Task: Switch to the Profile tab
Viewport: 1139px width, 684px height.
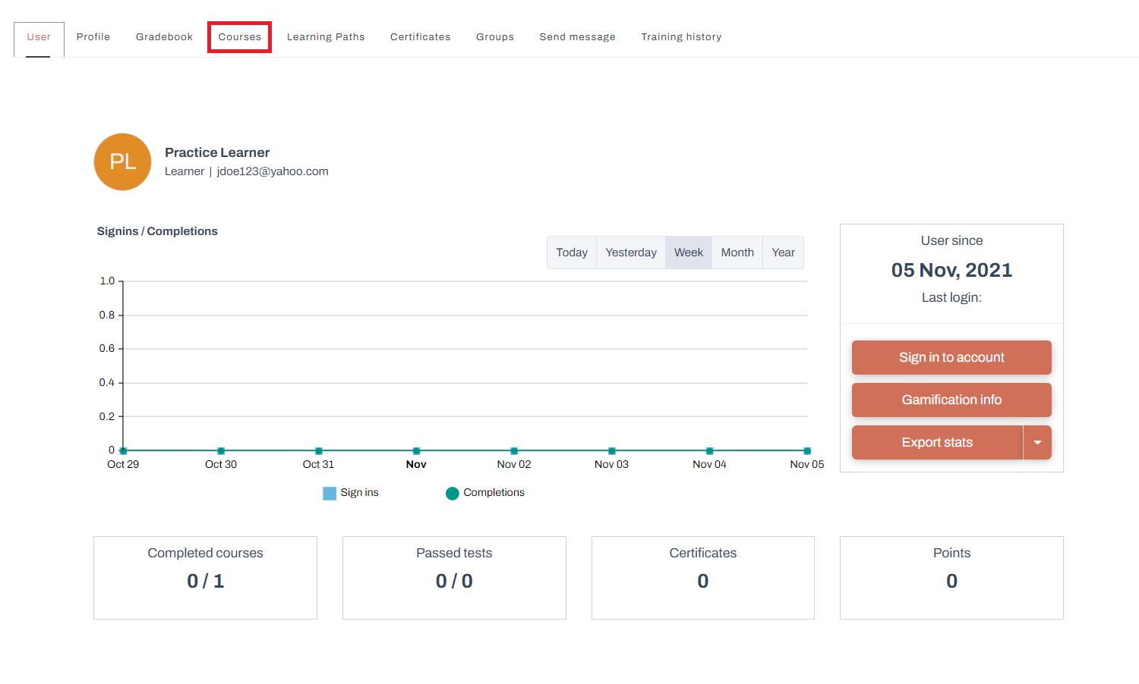Action: [x=93, y=36]
